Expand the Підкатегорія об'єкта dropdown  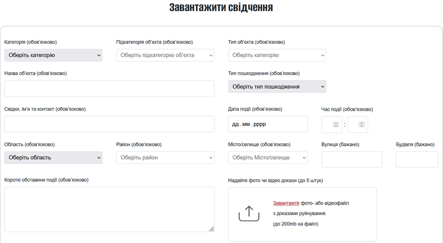point(165,55)
